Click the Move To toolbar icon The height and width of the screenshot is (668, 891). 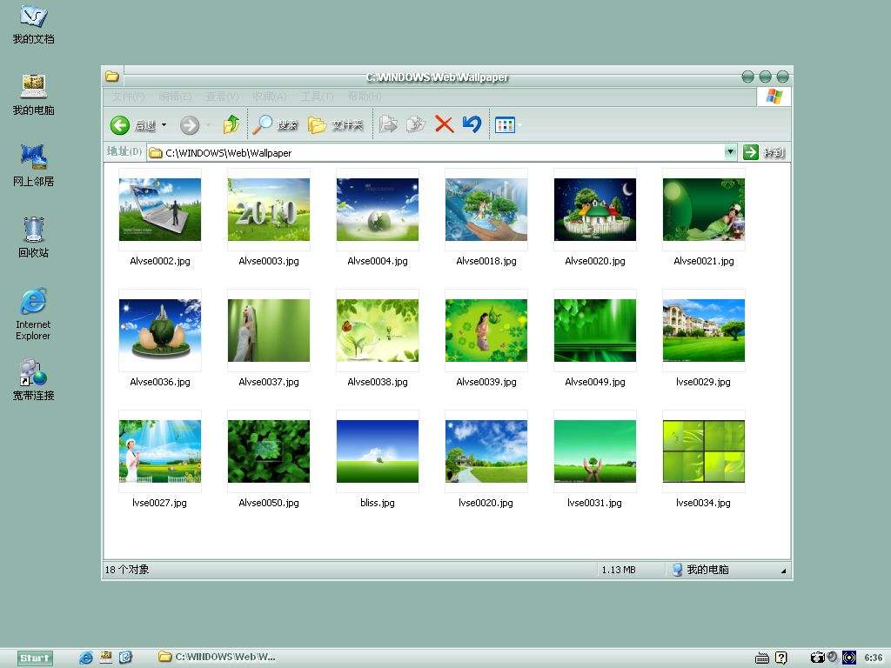coord(389,124)
